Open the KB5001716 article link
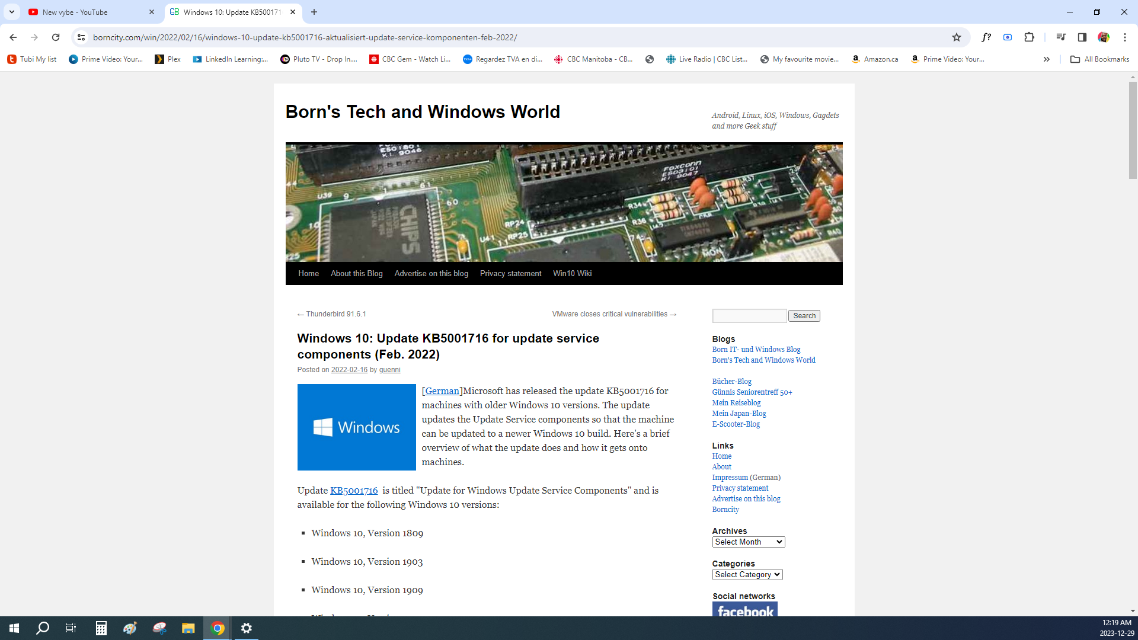The height and width of the screenshot is (640, 1138). (354, 490)
